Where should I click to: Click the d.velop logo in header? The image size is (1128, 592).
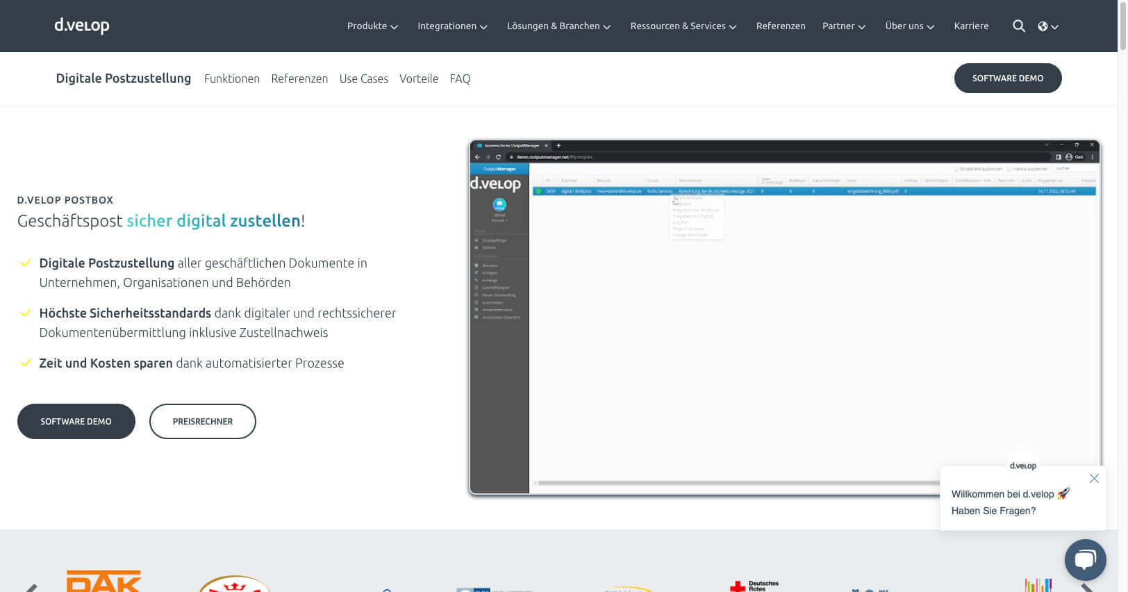tap(82, 26)
